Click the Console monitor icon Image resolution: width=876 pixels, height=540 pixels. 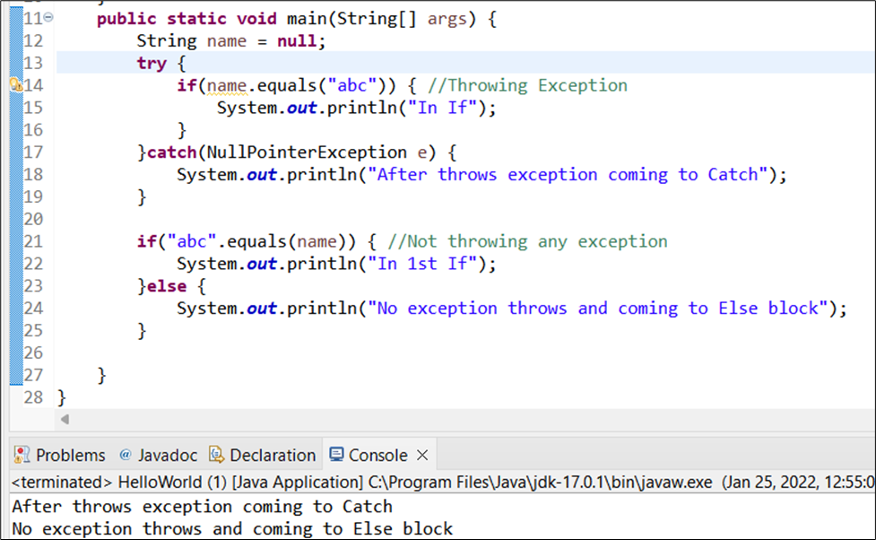pos(336,454)
